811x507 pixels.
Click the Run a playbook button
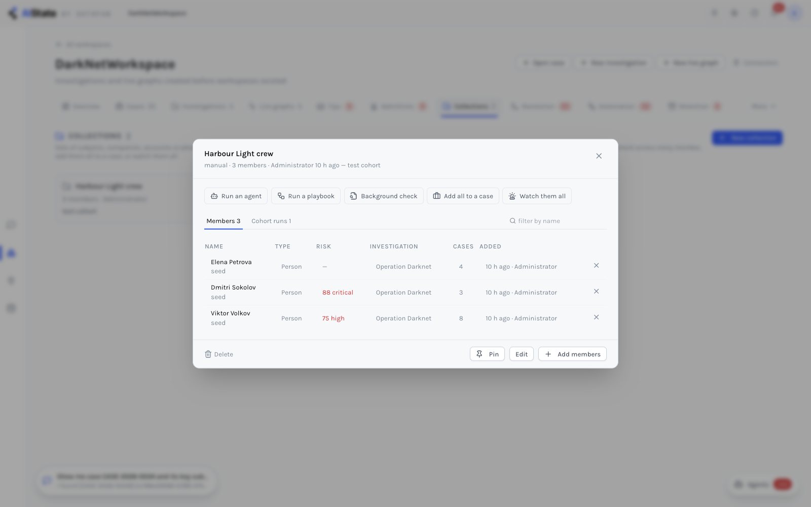pos(306,196)
